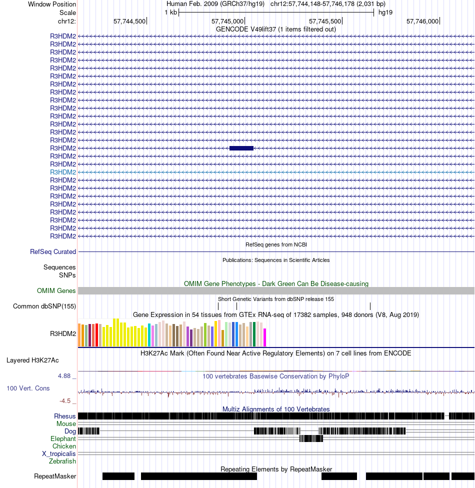Click the Dog alignment label

(x=70, y=431)
